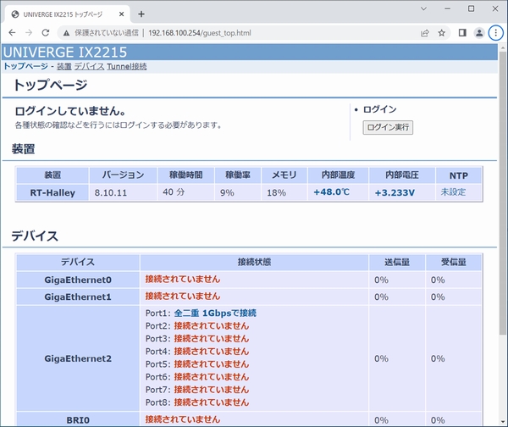This screenshot has height=427, width=508.
Task: Click GigaEthernet1 接続されていません status
Action: click(x=183, y=296)
